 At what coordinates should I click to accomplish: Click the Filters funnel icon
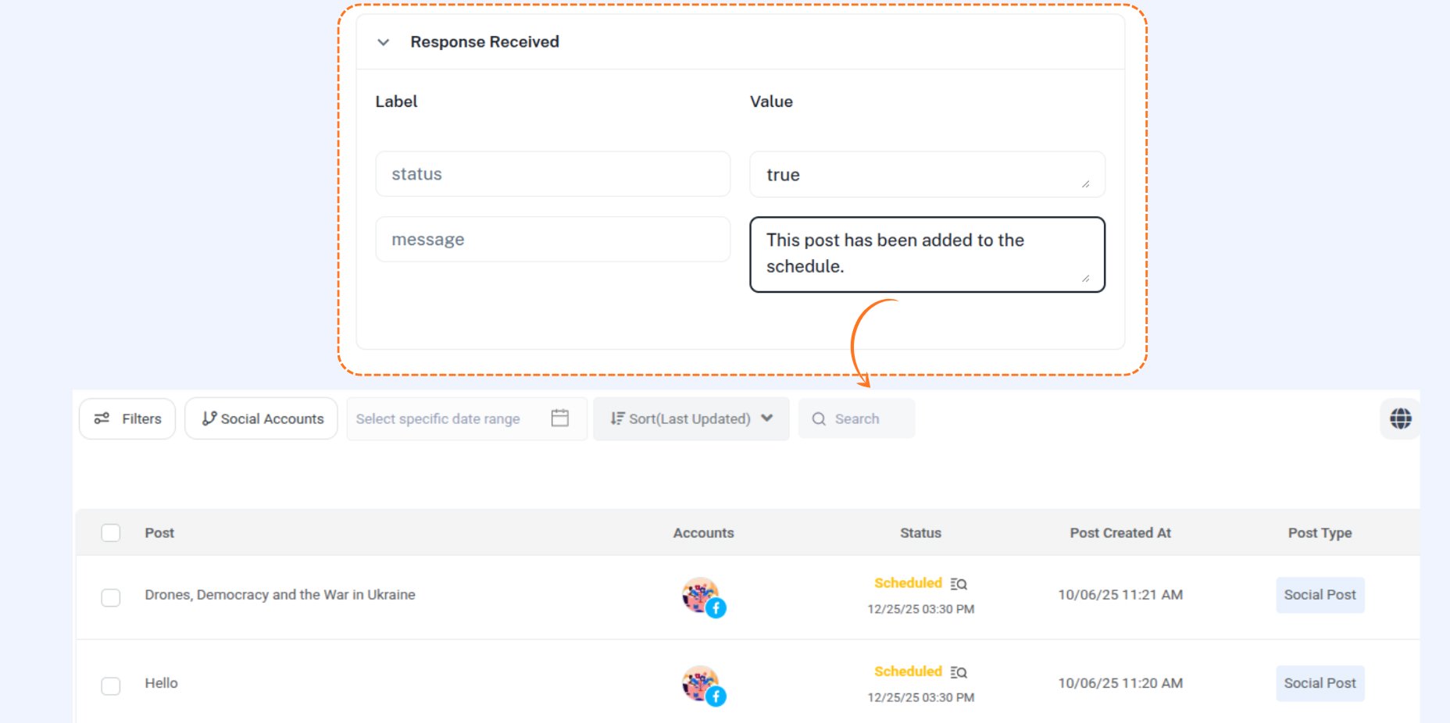(100, 418)
